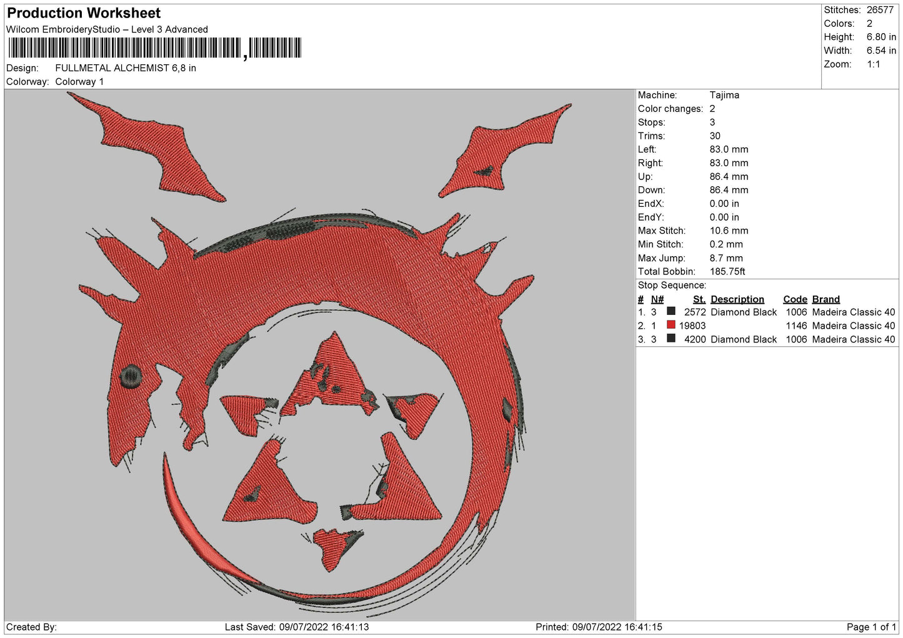Click the Production Worksheet title
This screenshot has width=903, height=638.
(x=84, y=13)
